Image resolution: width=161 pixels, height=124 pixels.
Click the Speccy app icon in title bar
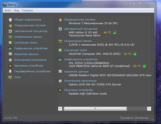coord(5,5)
